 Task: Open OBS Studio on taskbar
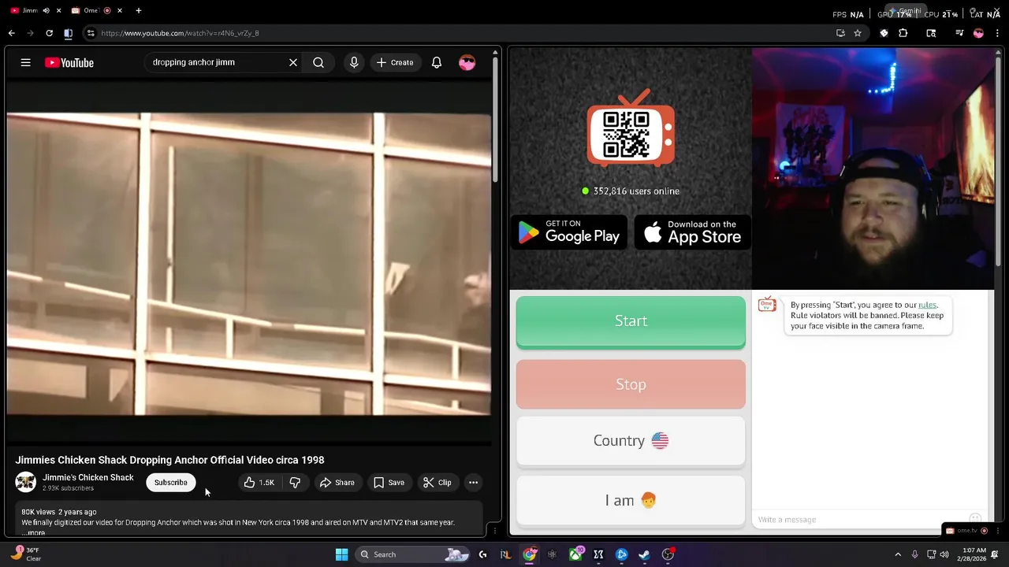pos(668,554)
